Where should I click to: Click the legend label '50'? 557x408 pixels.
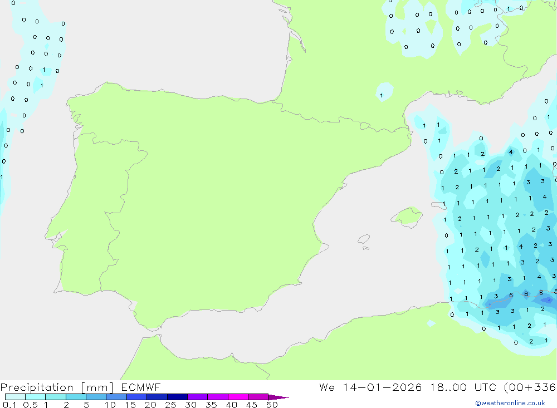tap(272, 405)
